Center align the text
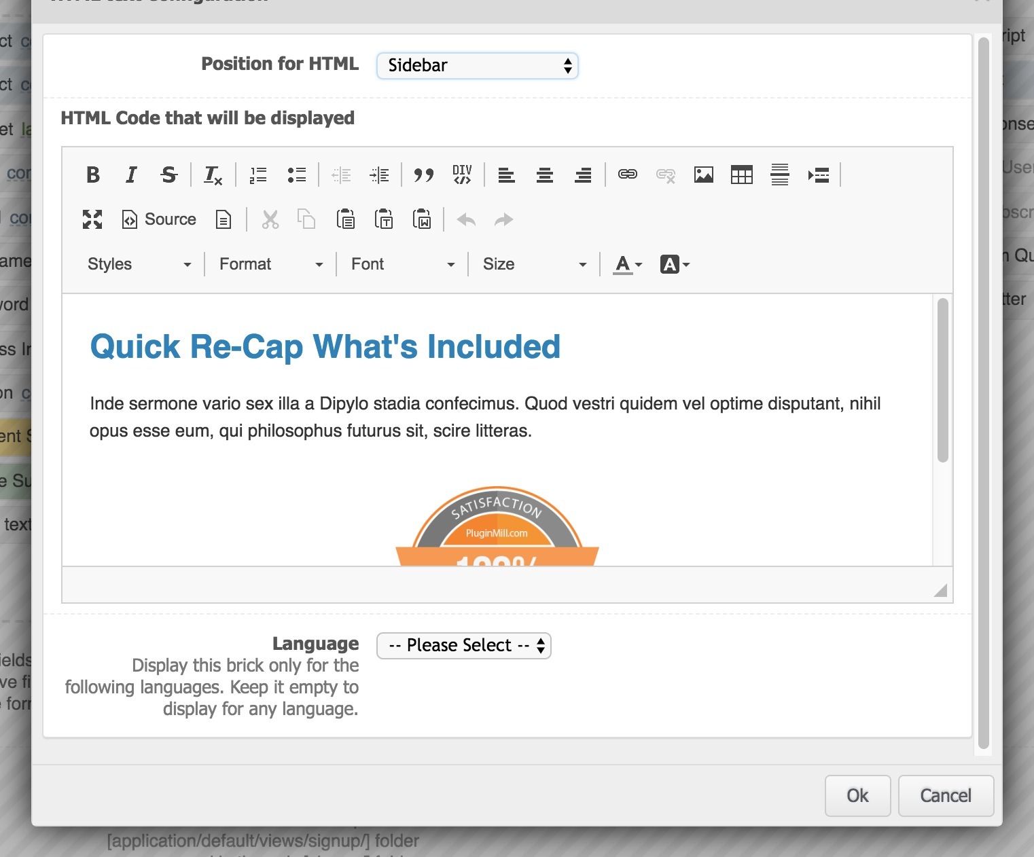Viewport: 1034px width, 857px height. click(x=544, y=175)
